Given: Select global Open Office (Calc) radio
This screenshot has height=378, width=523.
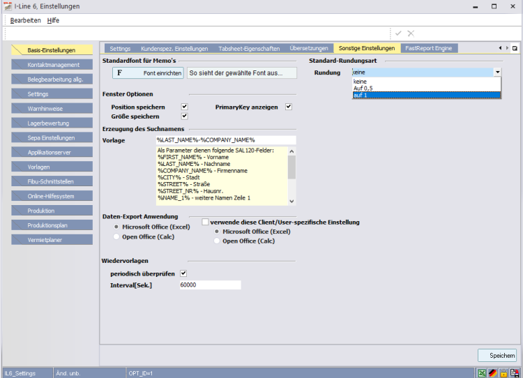Looking at the screenshot, I should [x=116, y=237].
